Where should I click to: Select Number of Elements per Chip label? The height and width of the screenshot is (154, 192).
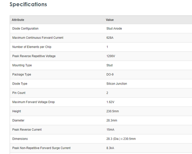32,47
